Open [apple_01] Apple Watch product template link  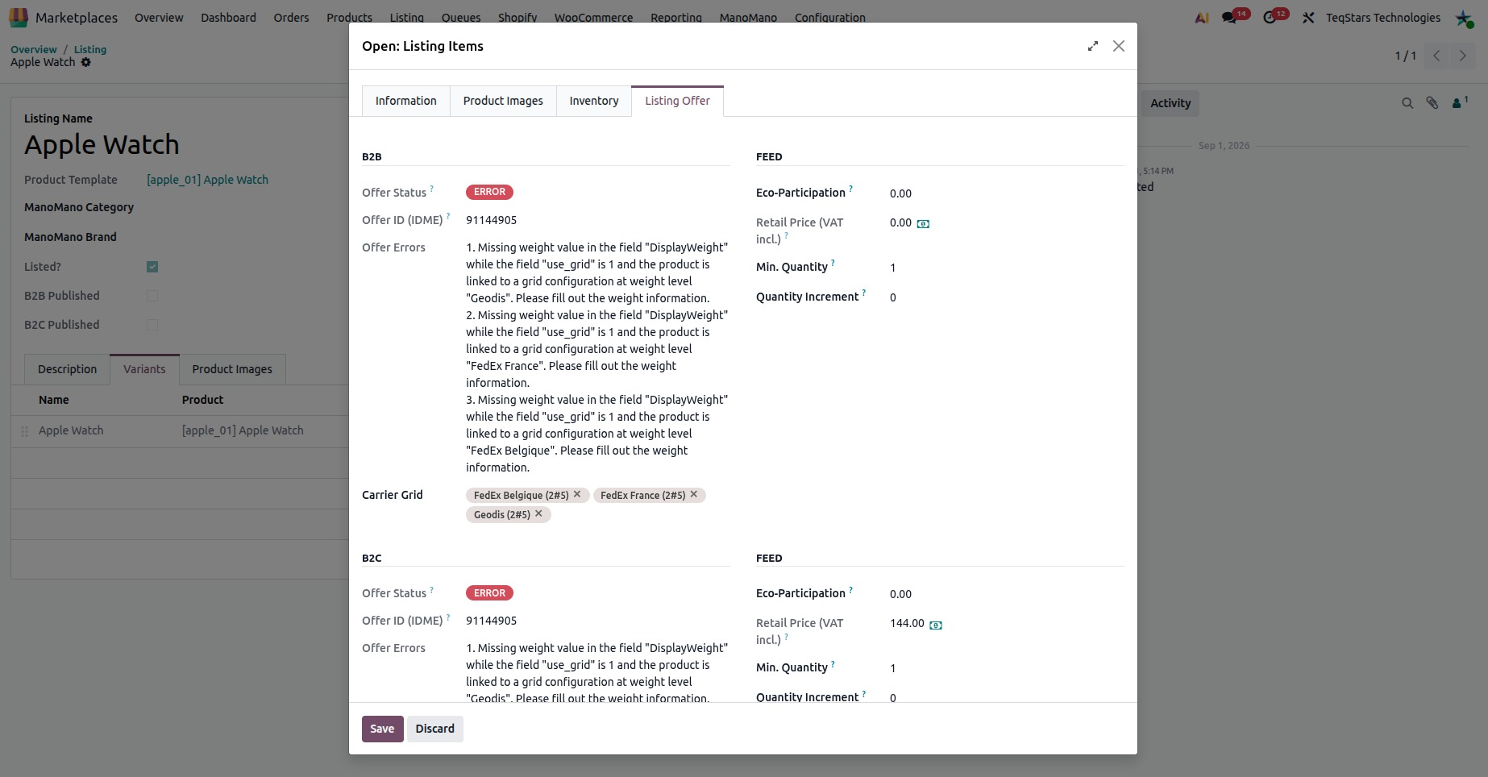click(207, 180)
